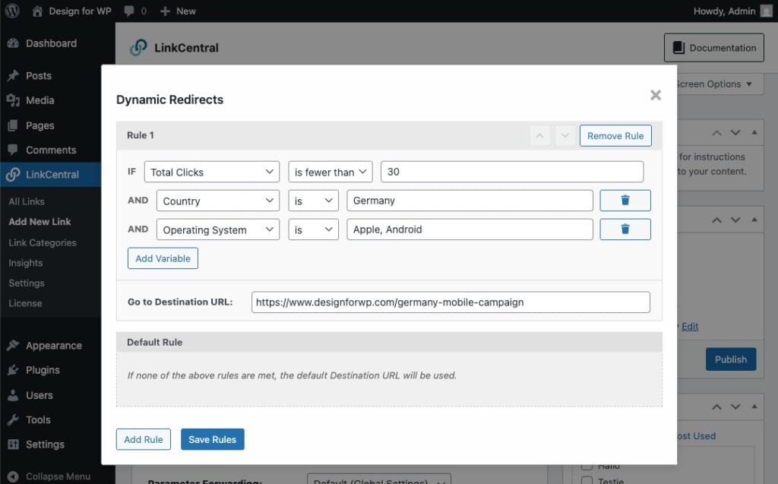Click the WordPress logo in admin bar

point(12,11)
